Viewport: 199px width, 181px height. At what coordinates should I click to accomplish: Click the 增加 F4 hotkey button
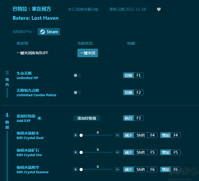170,135
